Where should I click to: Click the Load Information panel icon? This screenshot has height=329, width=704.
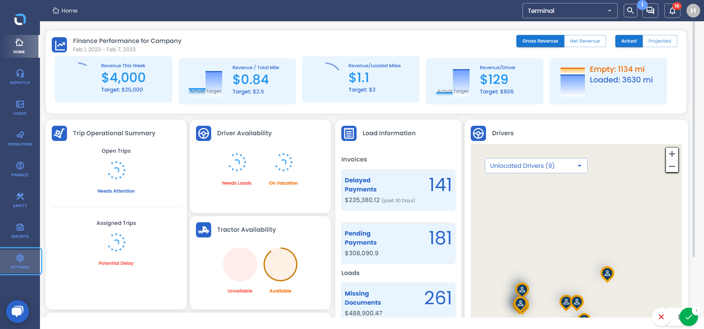349,133
